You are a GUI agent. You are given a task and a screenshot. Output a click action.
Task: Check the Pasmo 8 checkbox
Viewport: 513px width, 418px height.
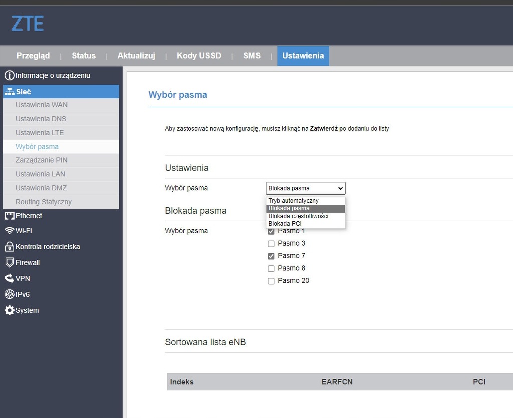(271, 269)
